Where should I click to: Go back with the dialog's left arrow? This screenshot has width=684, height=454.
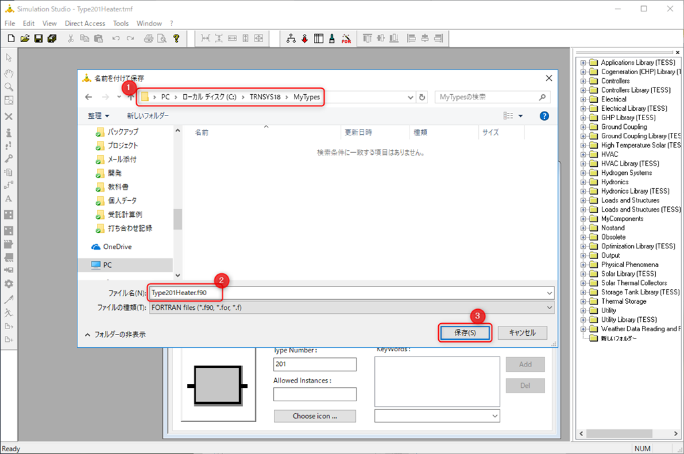(89, 97)
